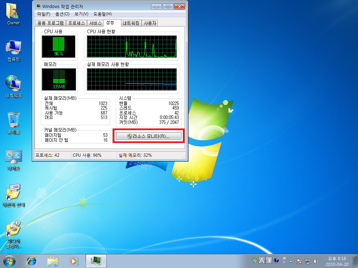Open the 옵션(O) menu
The height and width of the screenshot is (268, 358).
coord(62,14)
